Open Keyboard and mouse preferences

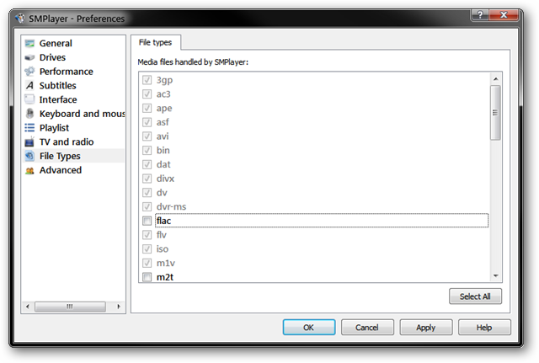[83, 114]
